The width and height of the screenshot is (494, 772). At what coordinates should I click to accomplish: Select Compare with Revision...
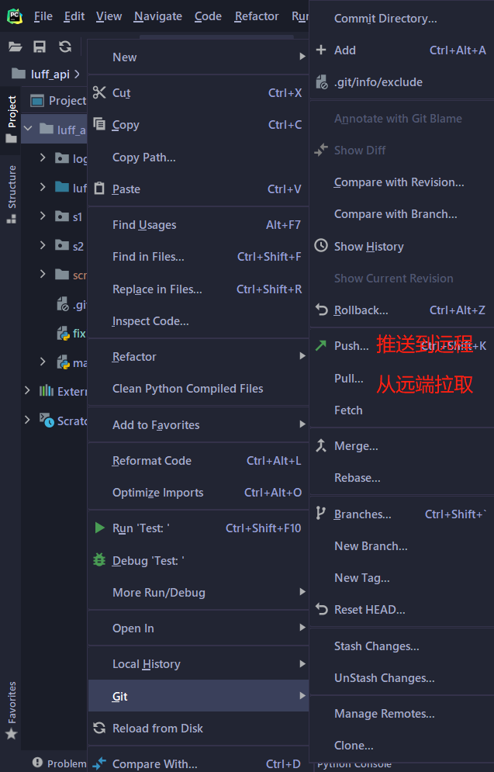pos(402,182)
